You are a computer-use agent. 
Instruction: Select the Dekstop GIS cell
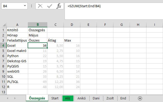[17, 61]
